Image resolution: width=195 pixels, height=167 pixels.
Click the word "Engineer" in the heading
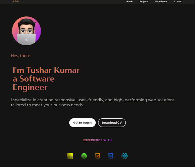click(x=30, y=87)
